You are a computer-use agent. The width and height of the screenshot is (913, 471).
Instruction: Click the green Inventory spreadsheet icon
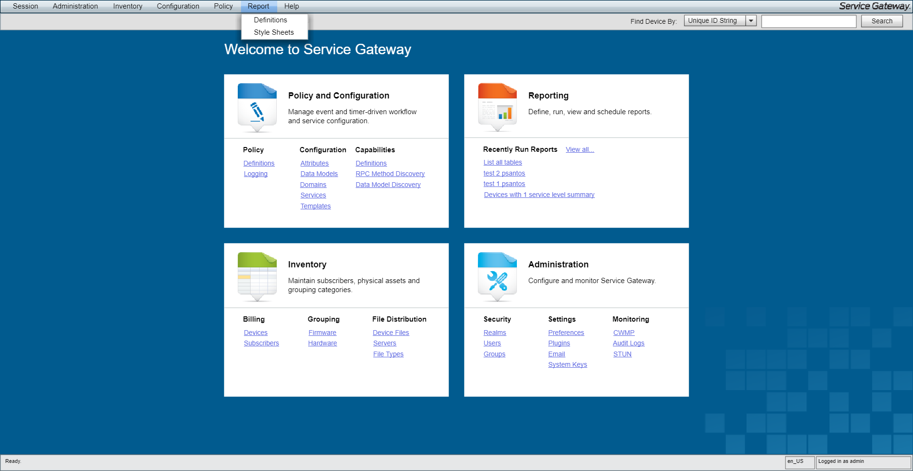[x=257, y=276]
